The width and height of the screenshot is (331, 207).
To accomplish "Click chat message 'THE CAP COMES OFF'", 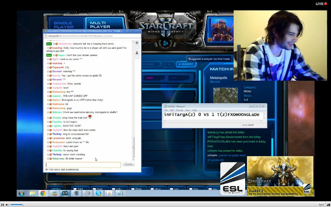I will click(x=75, y=96).
